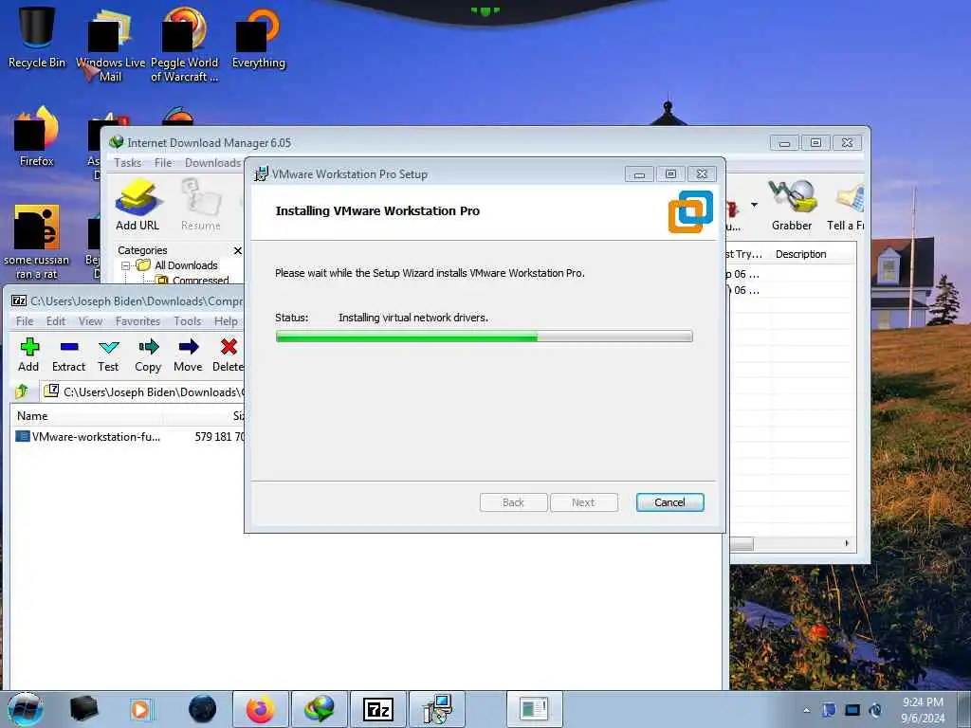Click the Add URL icon in Internet Download Manager

point(137,205)
